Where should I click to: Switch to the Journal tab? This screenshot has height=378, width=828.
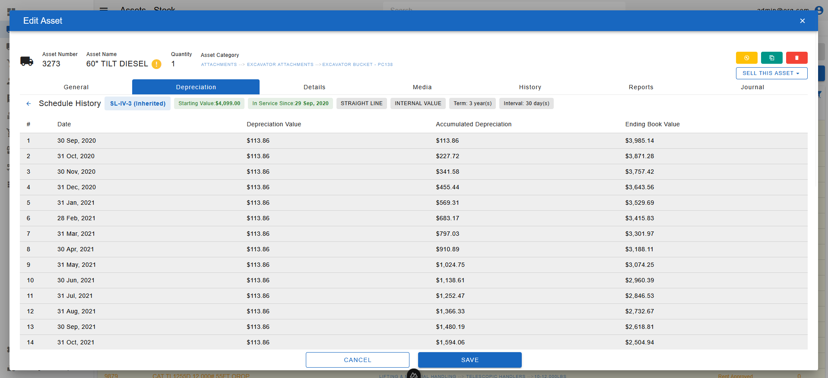coord(752,87)
